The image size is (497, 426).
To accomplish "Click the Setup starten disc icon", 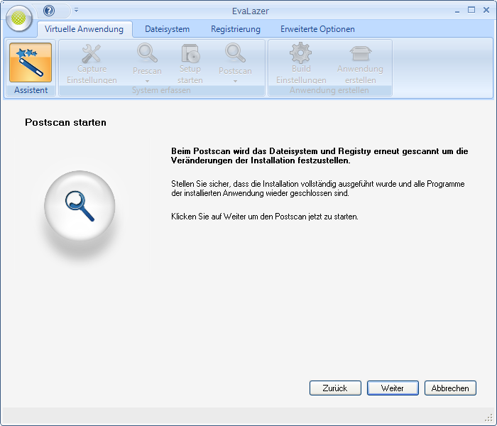I will (190, 53).
